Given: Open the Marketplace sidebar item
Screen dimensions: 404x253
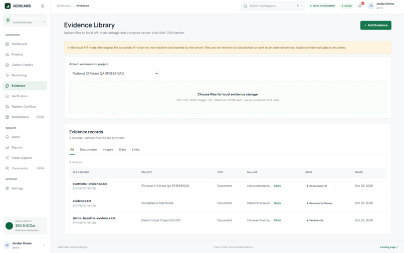Looking at the screenshot, I should pos(25,117).
